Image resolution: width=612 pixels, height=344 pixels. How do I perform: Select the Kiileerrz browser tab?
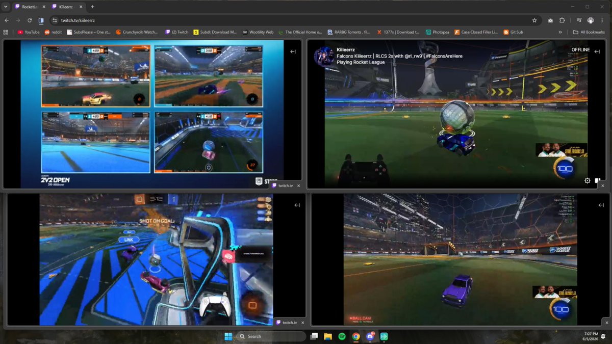click(66, 7)
